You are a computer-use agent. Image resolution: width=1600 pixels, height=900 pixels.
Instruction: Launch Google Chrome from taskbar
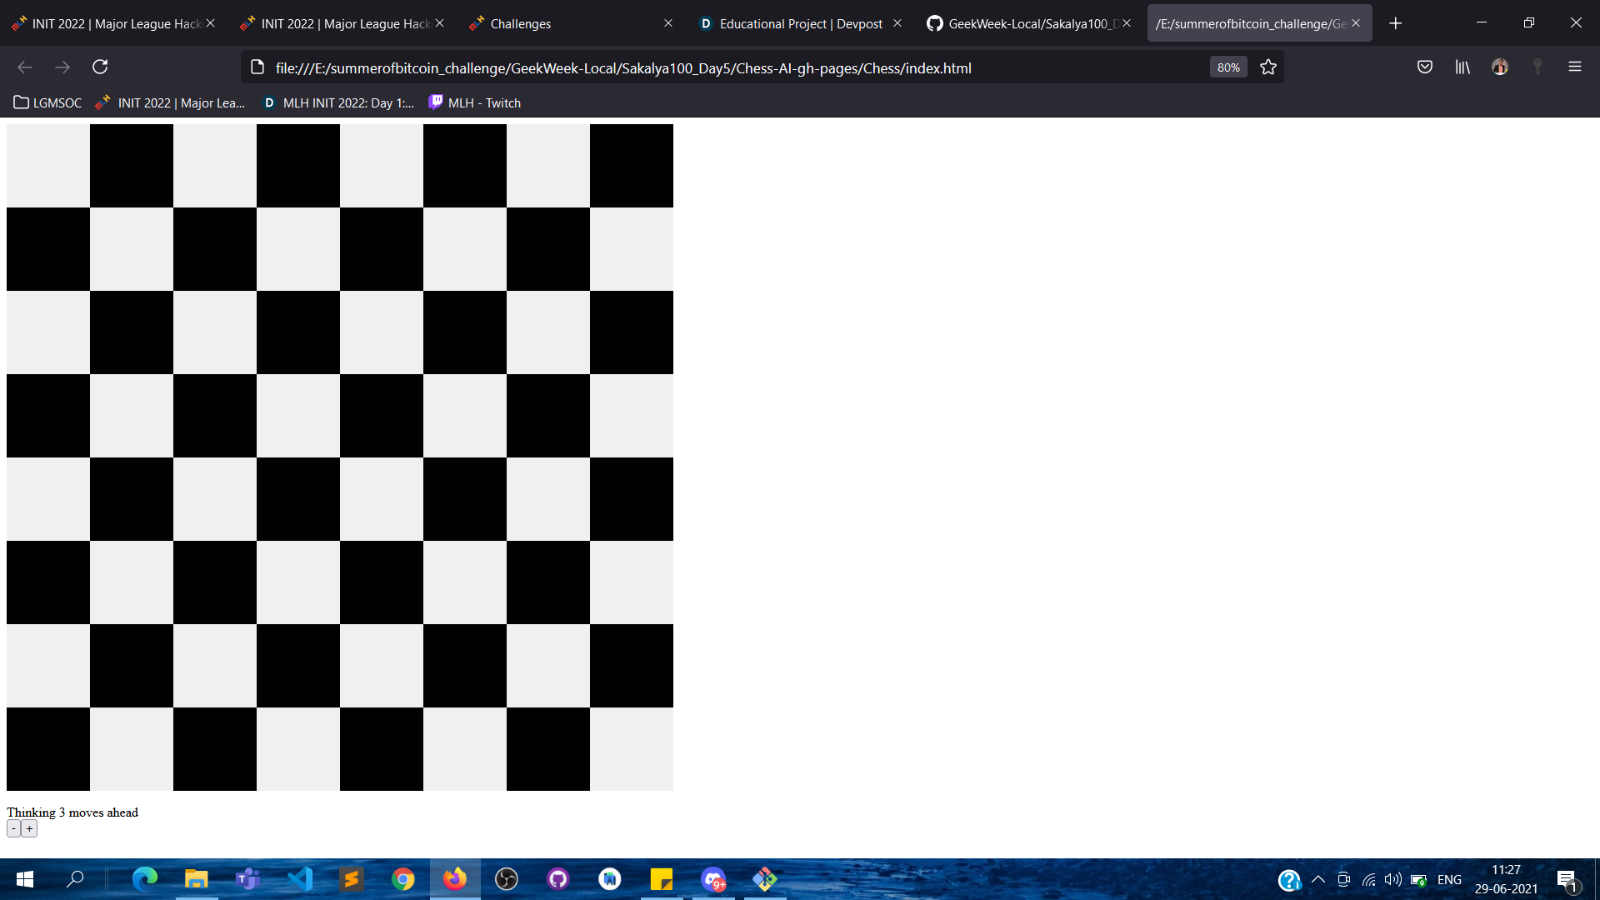pyautogui.click(x=403, y=879)
